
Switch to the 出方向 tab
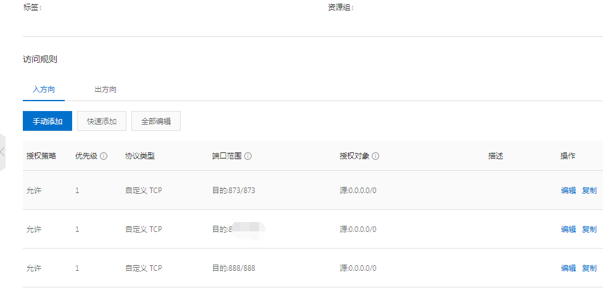pos(105,89)
